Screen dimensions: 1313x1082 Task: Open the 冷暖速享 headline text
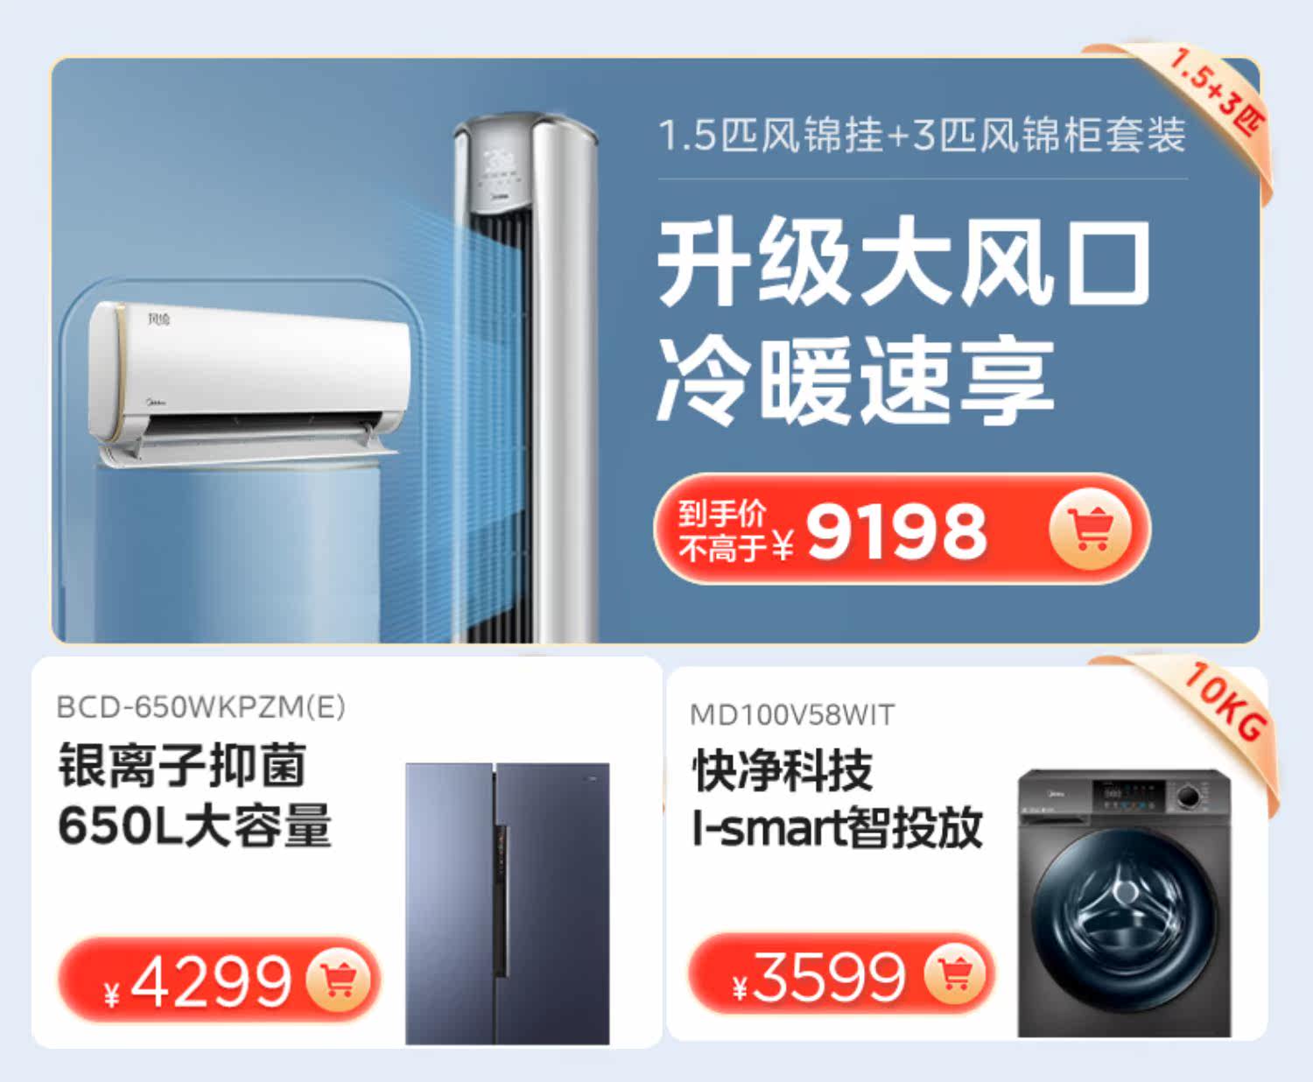[855, 382]
